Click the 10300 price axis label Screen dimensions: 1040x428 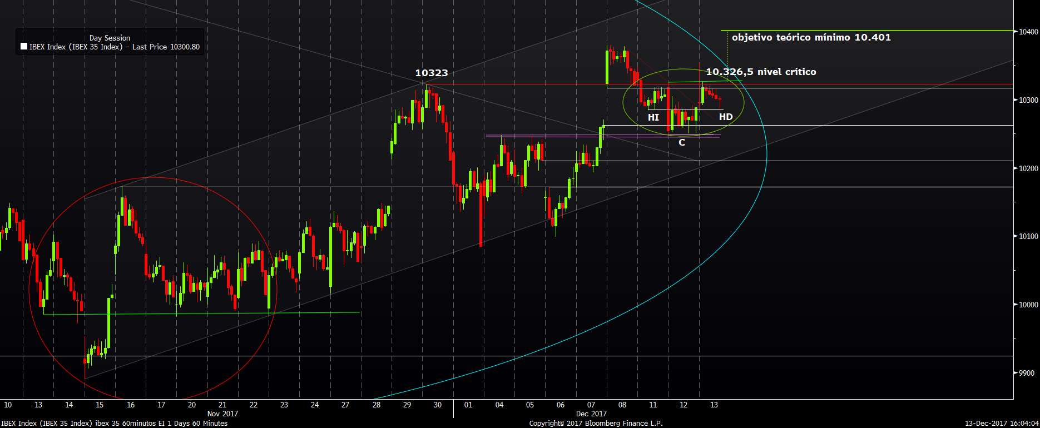pyautogui.click(x=1028, y=100)
